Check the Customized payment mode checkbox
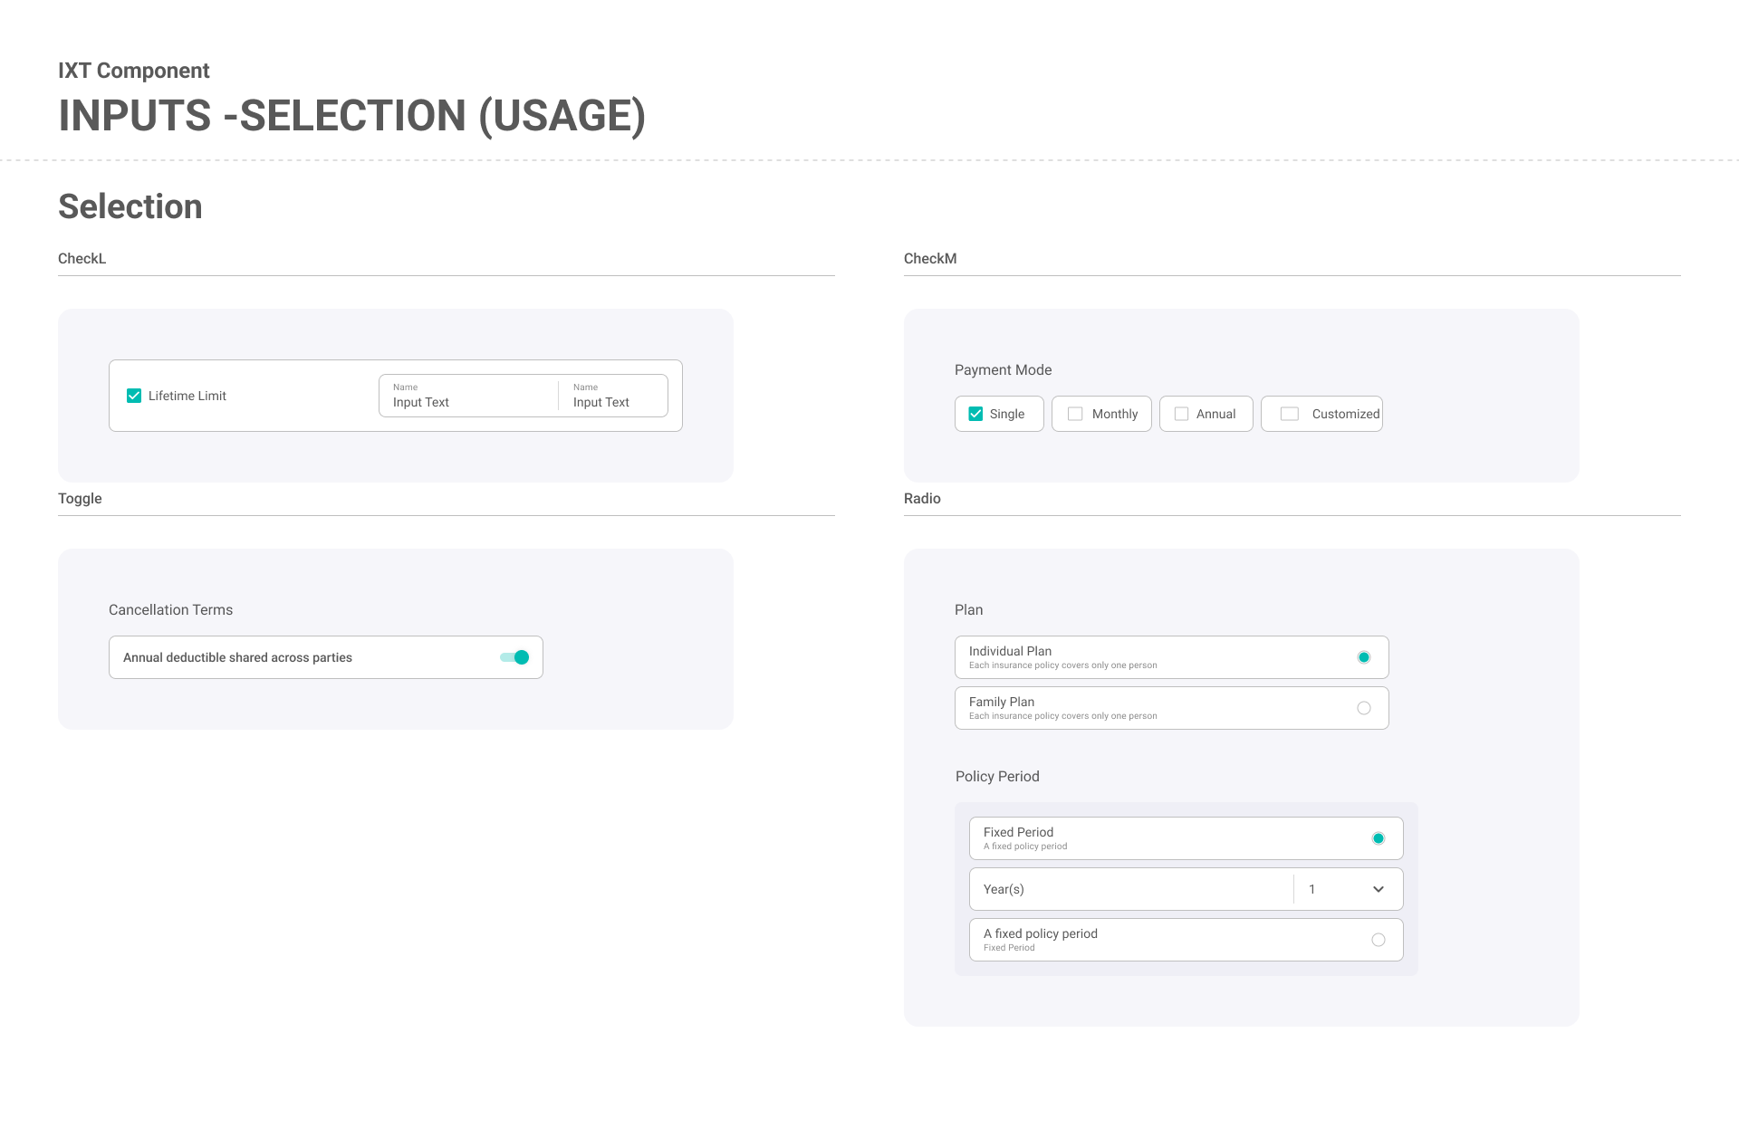This screenshot has height=1148, width=1739. pyautogui.click(x=1290, y=414)
